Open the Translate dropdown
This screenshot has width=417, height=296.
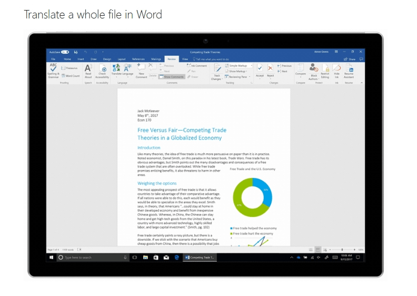[116, 71]
